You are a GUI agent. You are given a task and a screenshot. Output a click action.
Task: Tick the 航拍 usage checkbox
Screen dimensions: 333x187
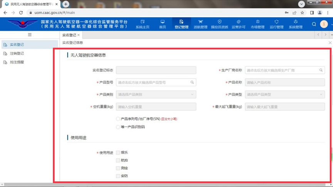118,160
